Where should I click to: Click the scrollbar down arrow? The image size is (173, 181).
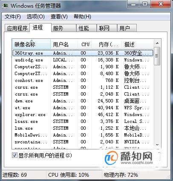coord(157,145)
